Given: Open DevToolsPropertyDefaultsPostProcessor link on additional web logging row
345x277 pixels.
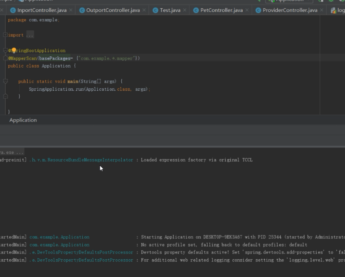Looking at the screenshot, I should coord(81,260).
